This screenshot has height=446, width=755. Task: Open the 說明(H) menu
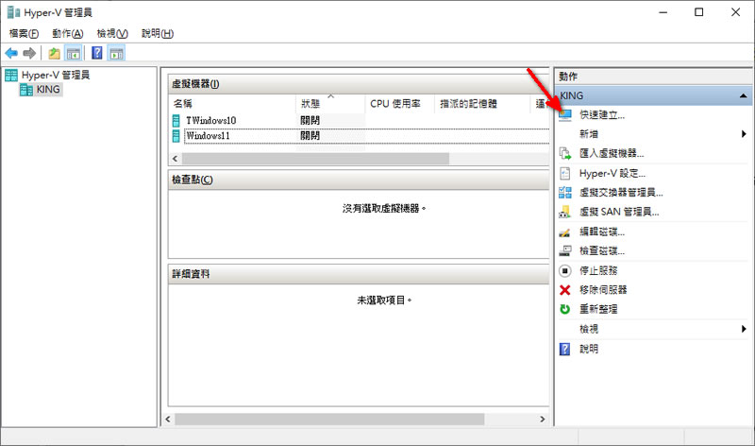click(x=158, y=33)
